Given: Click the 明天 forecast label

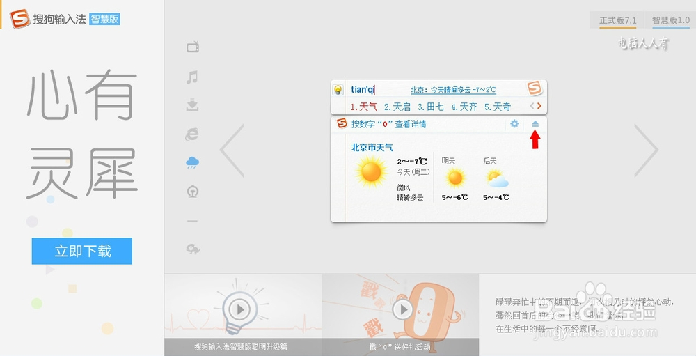Looking at the screenshot, I should (448, 161).
